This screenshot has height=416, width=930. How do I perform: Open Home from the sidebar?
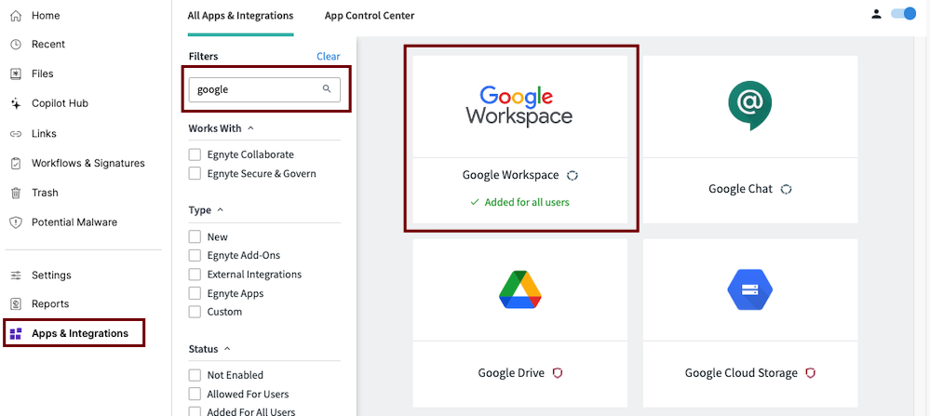46,16
